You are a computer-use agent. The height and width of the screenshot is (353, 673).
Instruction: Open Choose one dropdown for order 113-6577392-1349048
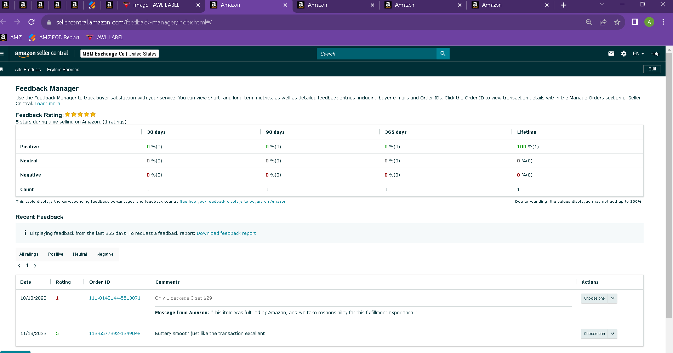[x=599, y=334]
